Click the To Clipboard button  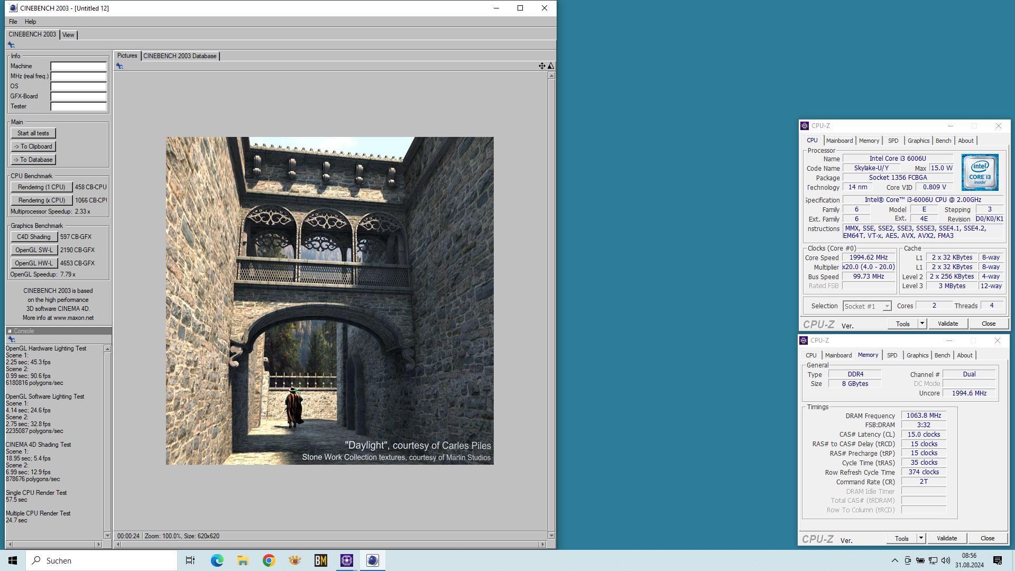pyautogui.click(x=33, y=146)
